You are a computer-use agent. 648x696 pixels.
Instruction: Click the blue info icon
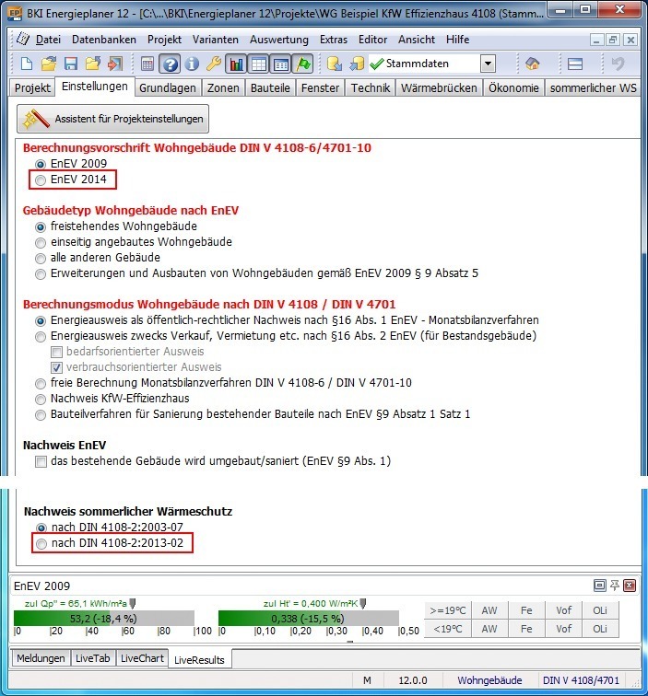(192, 64)
